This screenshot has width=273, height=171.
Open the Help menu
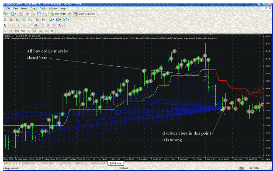(x=63, y=8)
